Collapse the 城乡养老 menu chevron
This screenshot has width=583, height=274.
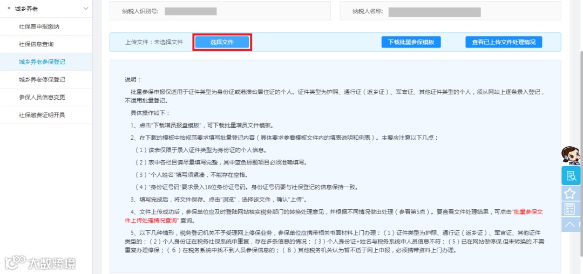pos(86,9)
